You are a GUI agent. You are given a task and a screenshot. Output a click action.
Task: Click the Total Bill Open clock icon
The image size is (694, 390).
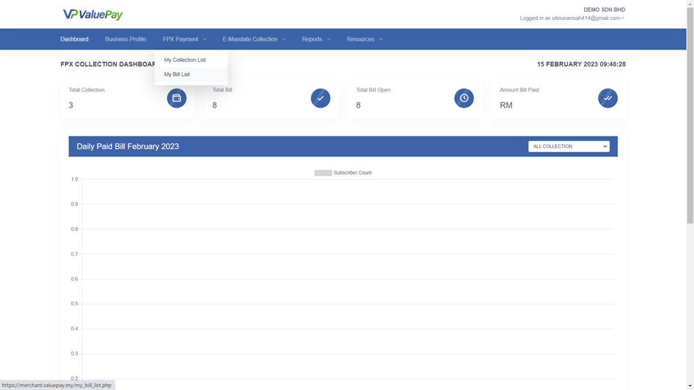pos(464,98)
